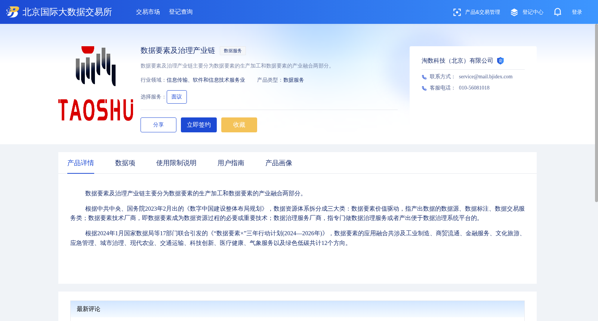Screen dimensions: 598x321
Task: Click the 北京国际大数据交易所 site title
Action: tap(67, 12)
